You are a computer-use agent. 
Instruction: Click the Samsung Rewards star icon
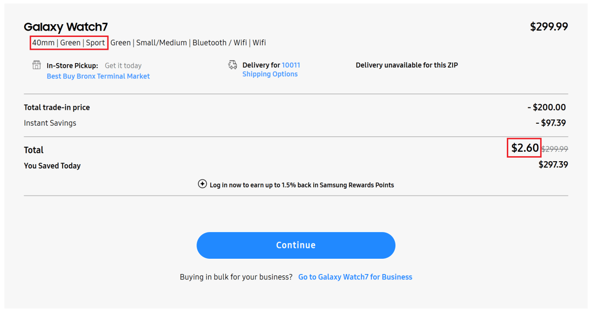coord(202,184)
